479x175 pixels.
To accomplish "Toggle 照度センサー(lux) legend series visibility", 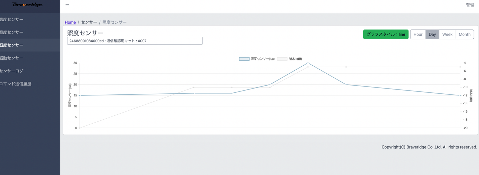I will [x=257, y=59].
